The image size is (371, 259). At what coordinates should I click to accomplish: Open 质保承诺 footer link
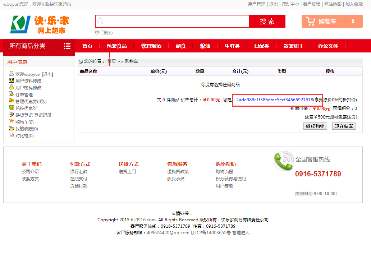tap(175, 179)
